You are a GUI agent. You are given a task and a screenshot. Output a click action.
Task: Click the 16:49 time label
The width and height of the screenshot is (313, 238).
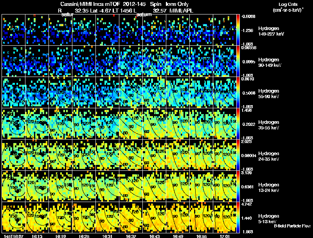178,236
